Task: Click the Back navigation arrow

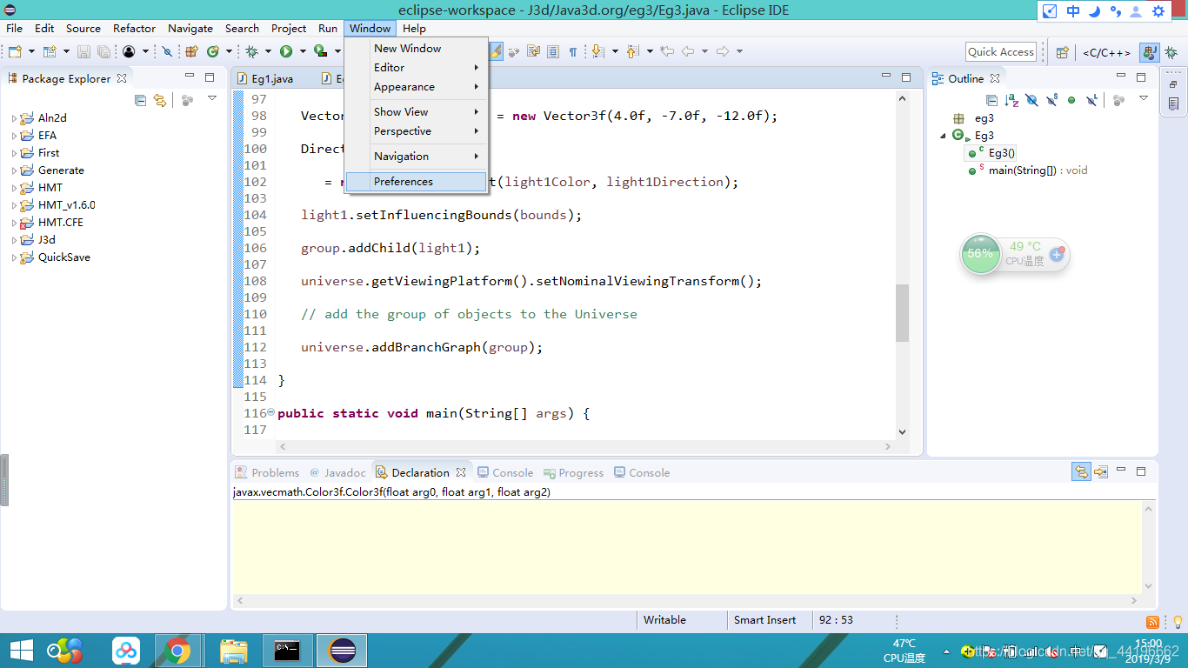Action: pos(688,51)
